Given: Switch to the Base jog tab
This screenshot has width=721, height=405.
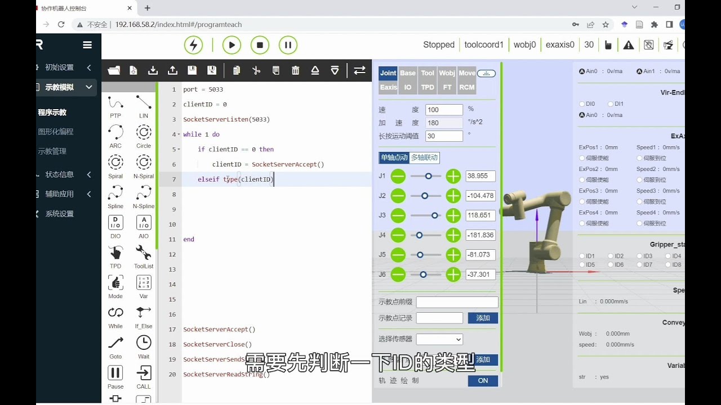Looking at the screenshot, I should point(408,73).
